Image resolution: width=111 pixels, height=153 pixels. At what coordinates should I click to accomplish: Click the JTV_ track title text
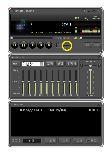(x=67, y=25)
